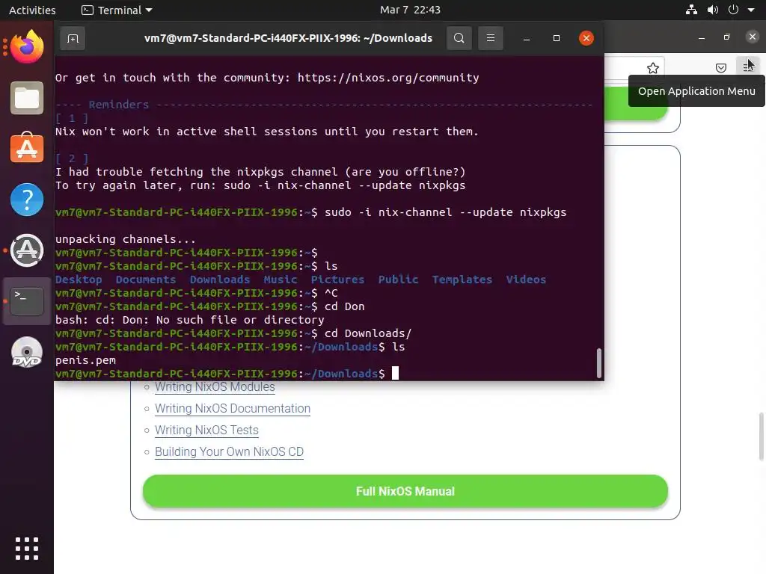The image size is (766, 574).
Task: Minimize the terminal window
Action: point(526,39)
